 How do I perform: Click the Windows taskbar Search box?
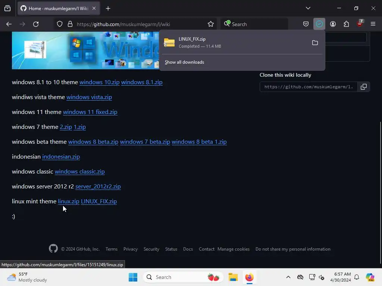(x=183, y=277)
